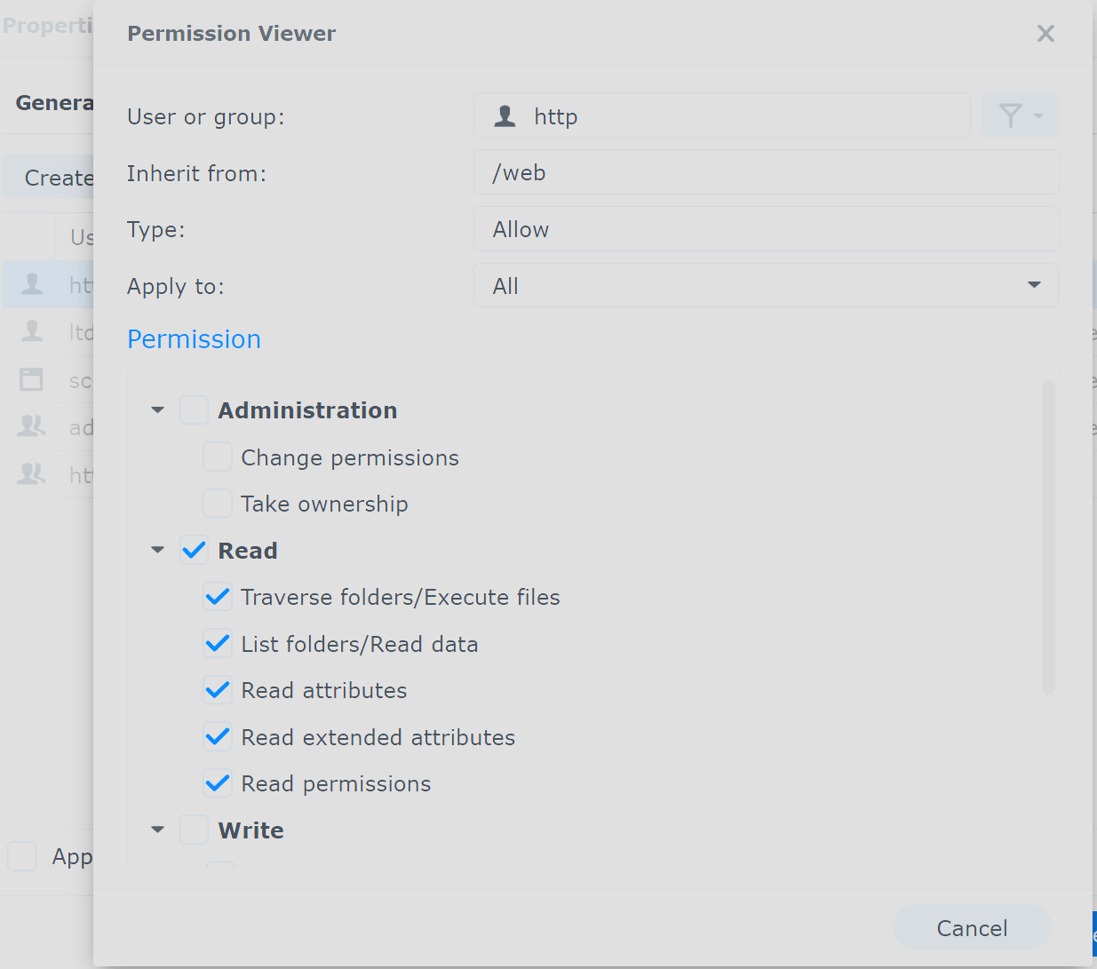Click the user icon in http field
Viewport: 1097px width, 969px height.
(x=505, y=116)
